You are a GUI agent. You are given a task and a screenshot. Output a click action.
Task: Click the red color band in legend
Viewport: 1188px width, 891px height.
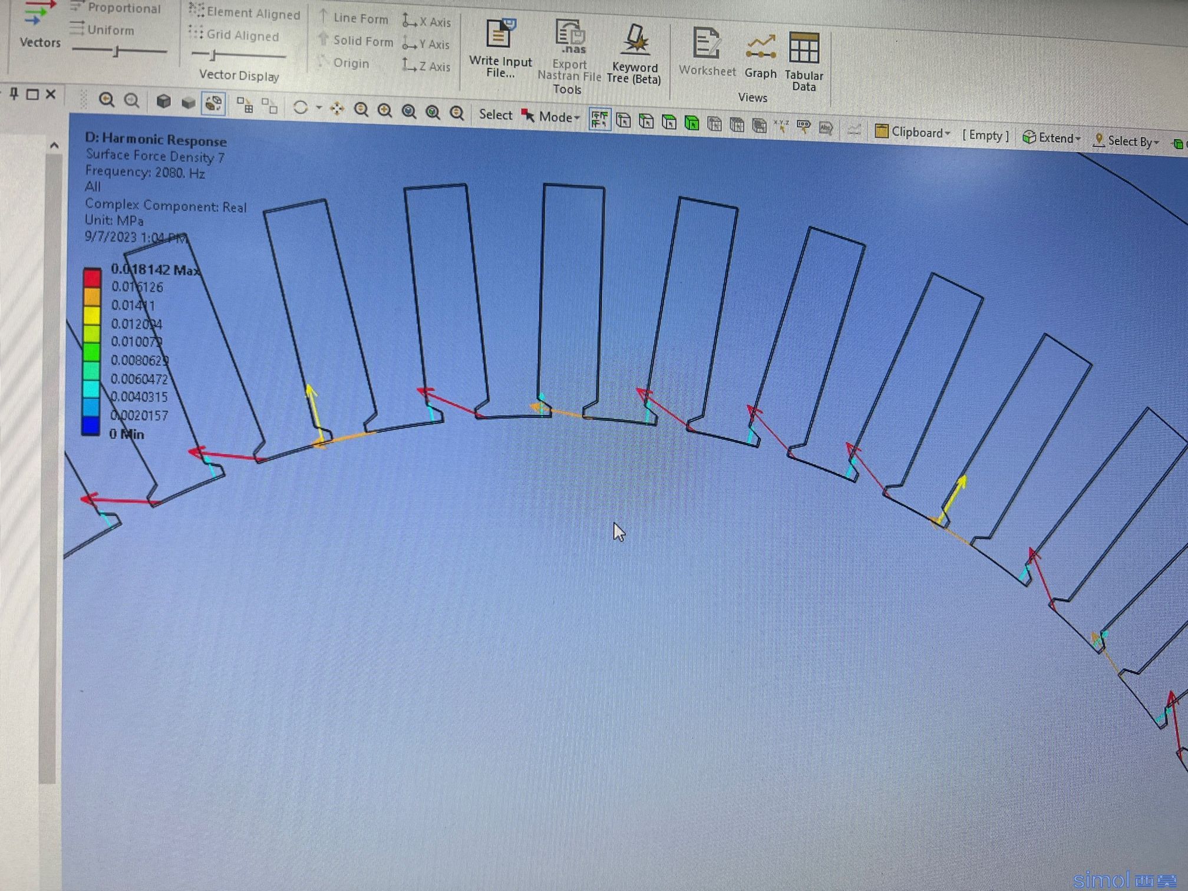[x=92, y=278]
